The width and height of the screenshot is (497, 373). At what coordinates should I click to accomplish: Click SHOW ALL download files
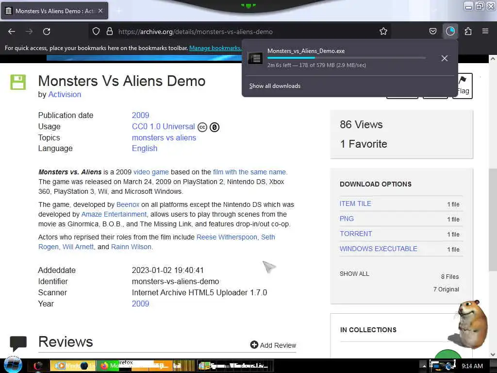[354, 274]
